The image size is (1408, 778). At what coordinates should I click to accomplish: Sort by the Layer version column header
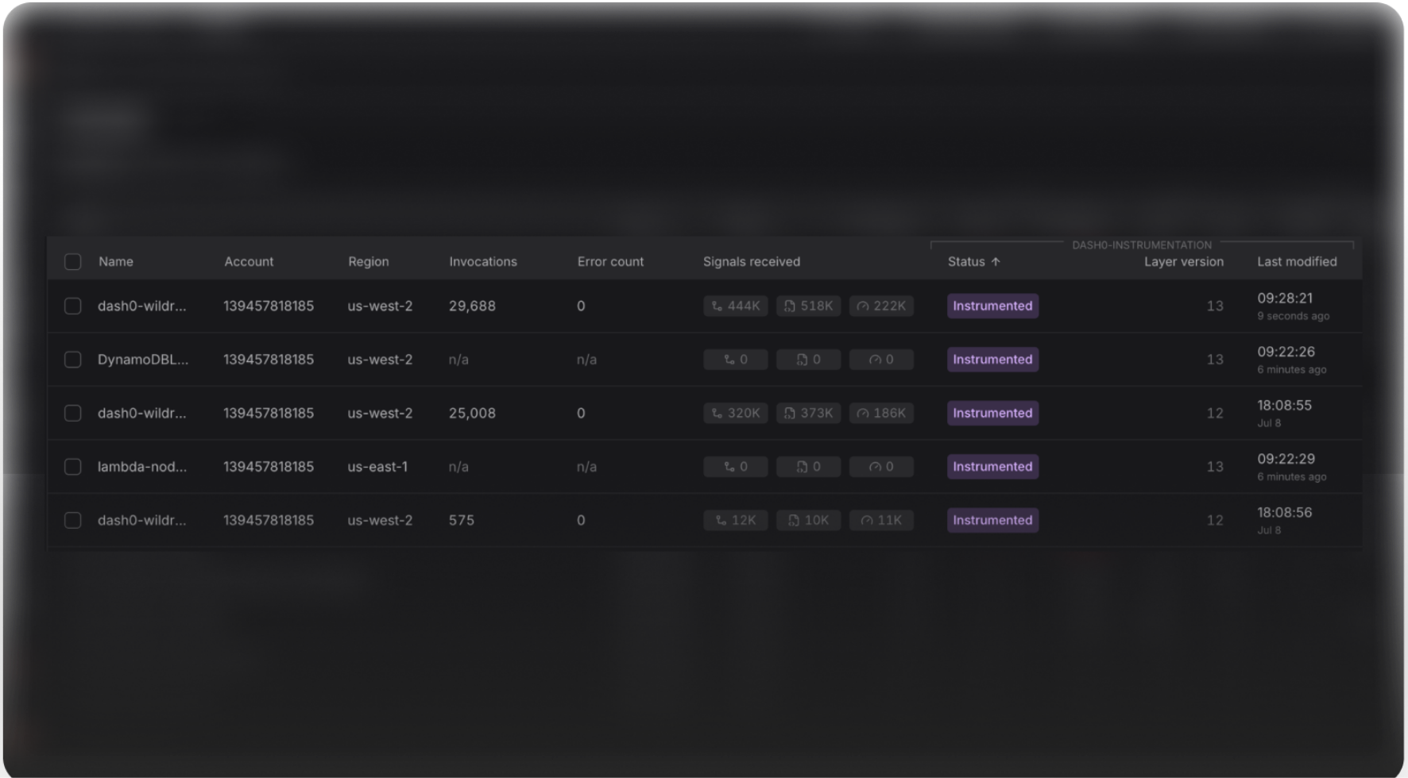(1184, 262)
